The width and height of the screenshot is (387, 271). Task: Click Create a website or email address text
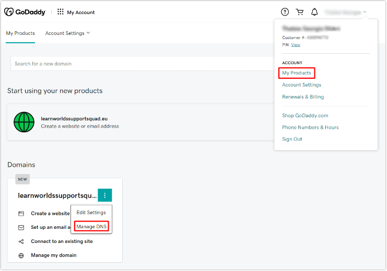(80, 126)
